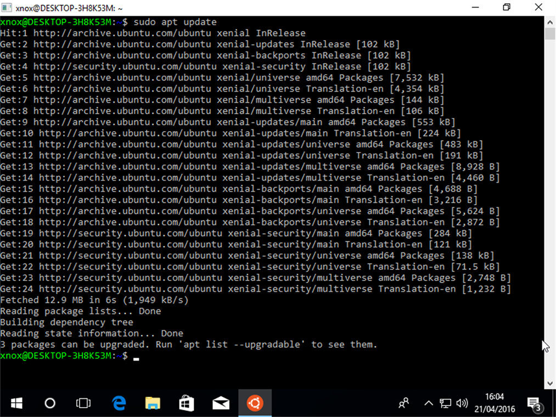The height and width of the screenshot is (417, 556).
Task: Open File Explorer from the taskbar
Action: (x=153, y=403)
